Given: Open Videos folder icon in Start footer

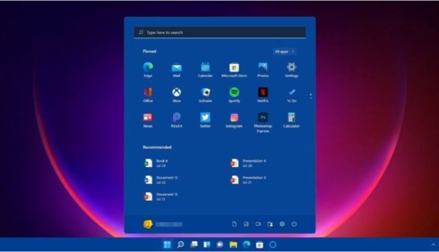Looking at the screenshot, I should pos(258,224).
